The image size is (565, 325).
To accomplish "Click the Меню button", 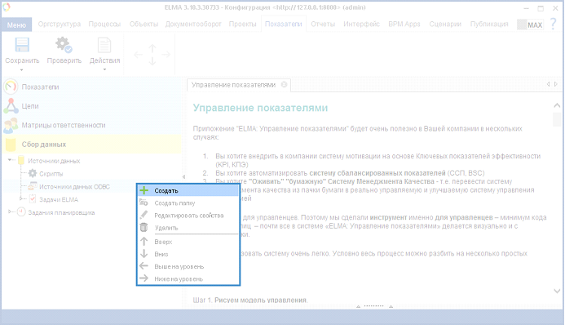I will pyautogui.click(x=16, y=24).
